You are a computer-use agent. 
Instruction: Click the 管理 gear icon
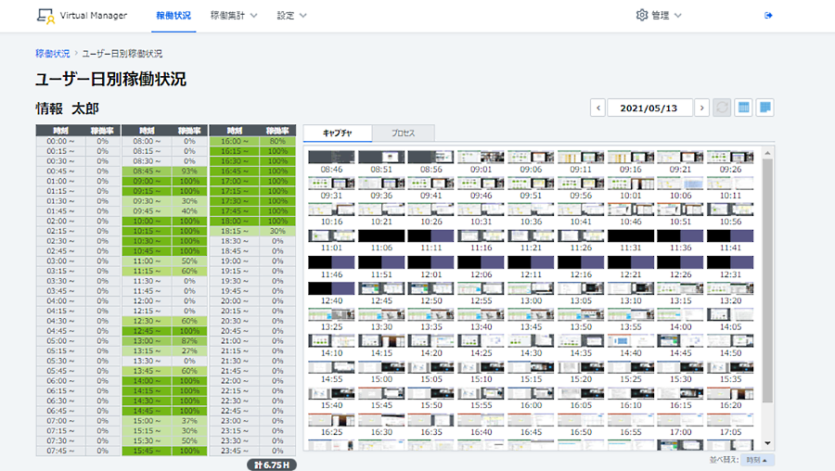click(x=642, y=16)
